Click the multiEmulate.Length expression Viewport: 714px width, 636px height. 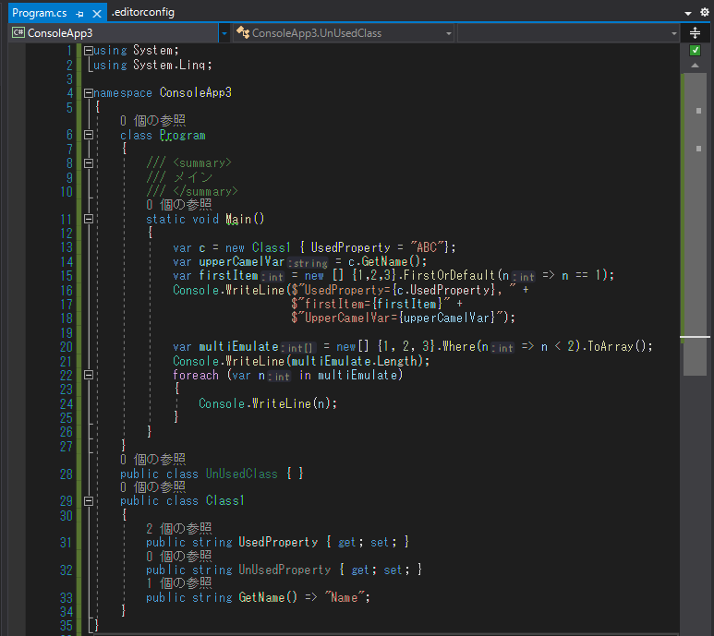point(354,361)
